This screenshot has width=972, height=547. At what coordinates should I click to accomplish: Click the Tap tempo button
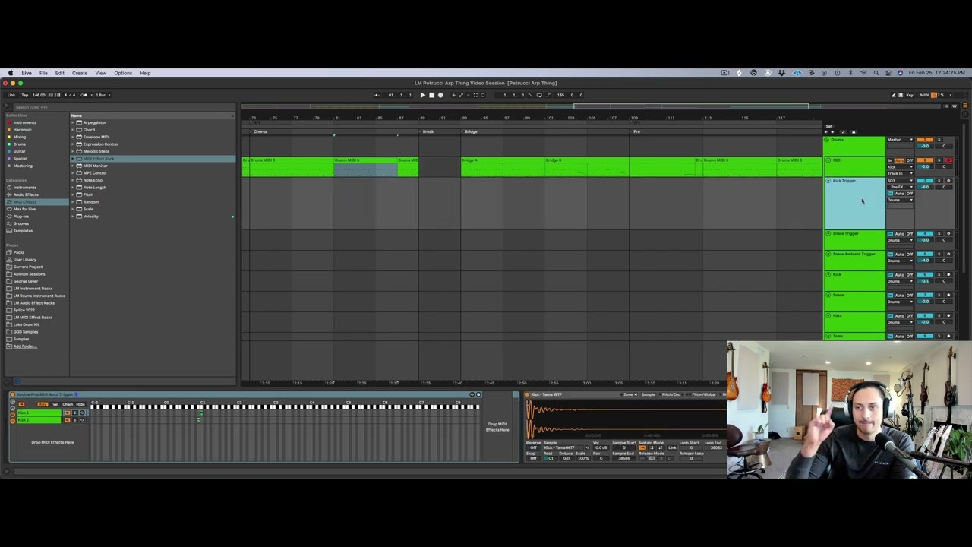pyautogui.click(x=24, y=95)
